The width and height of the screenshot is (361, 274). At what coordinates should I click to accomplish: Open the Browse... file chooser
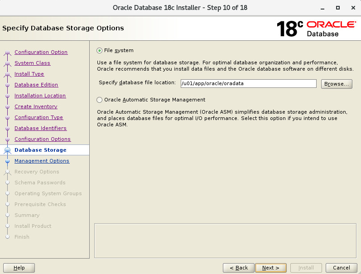[x=337, y=84]
